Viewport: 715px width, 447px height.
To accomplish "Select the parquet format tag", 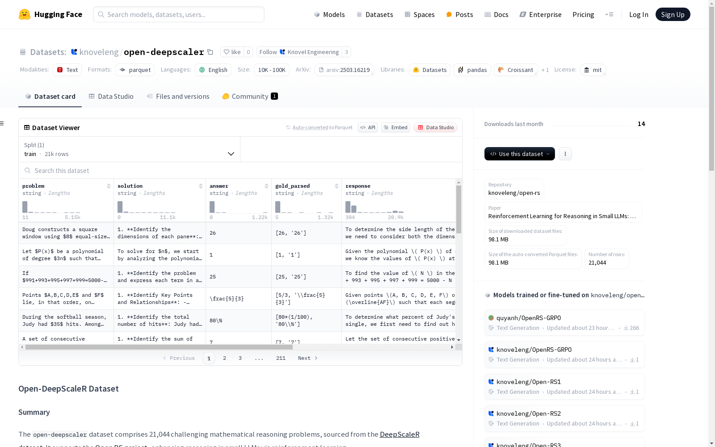I will [135, 70].
